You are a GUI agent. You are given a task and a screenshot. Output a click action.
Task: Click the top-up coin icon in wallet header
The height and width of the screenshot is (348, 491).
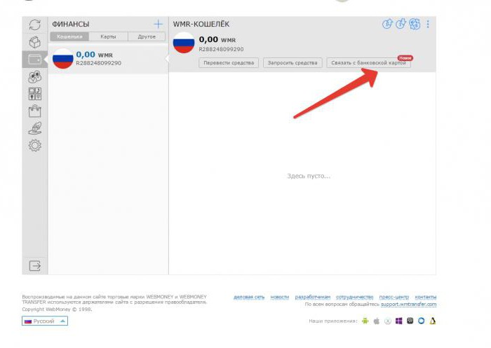(x=387, y=24)
